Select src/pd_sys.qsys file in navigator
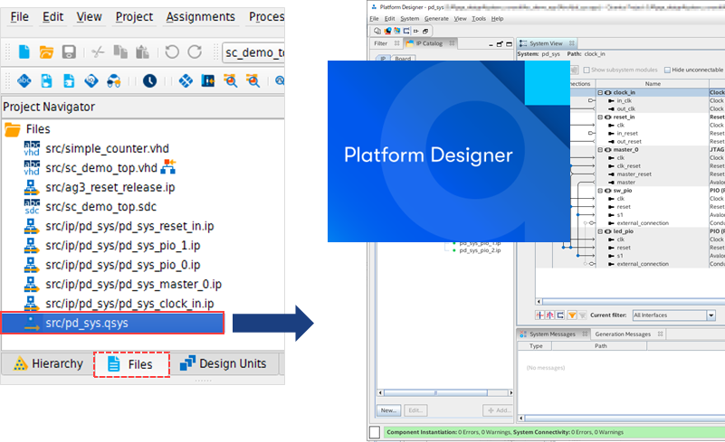This screenshot has width=725, height=442. tap(111, 323)
